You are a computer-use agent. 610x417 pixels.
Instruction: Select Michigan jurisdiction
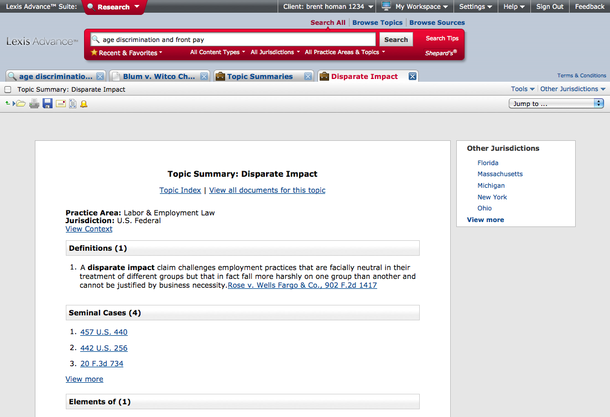[x=491, y=186]
